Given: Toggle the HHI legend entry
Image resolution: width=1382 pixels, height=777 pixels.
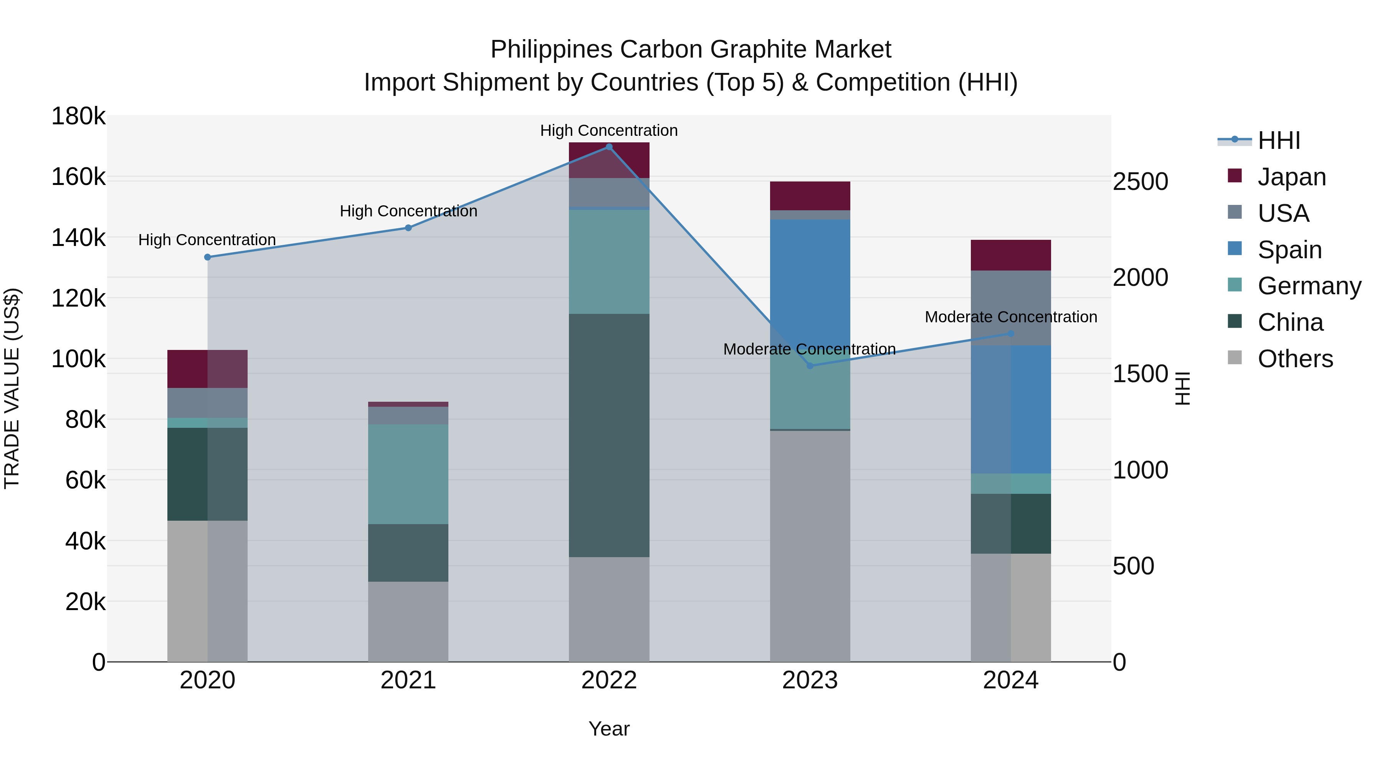Looking at the screenshot, I should coord(1259,140).
